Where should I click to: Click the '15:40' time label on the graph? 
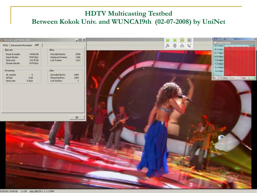pyautogui.click(x=252, y=46)
